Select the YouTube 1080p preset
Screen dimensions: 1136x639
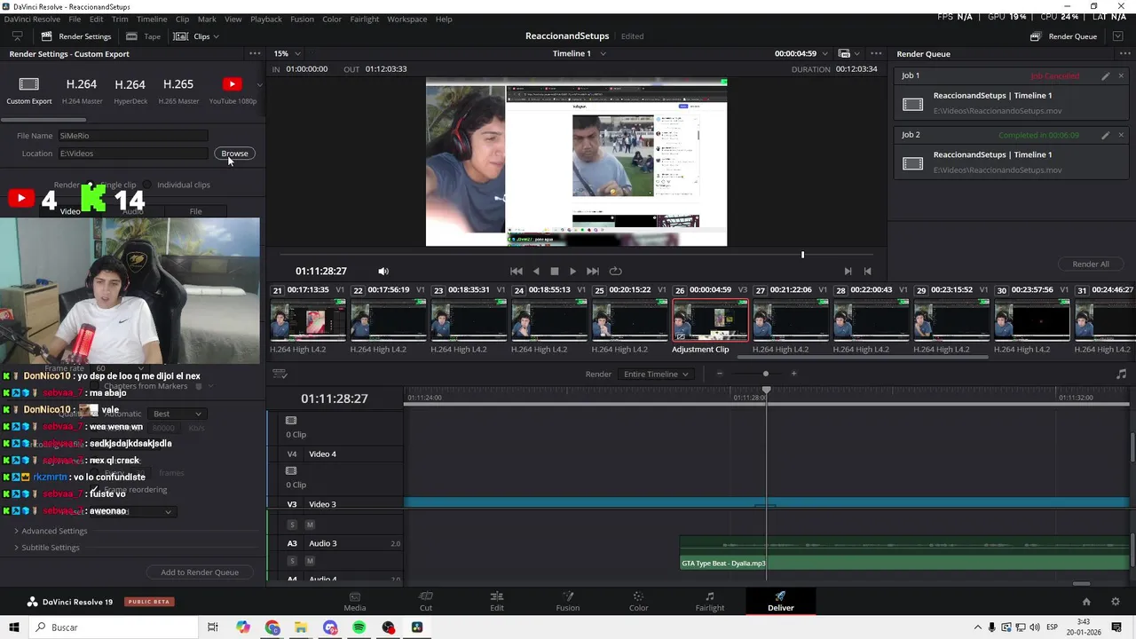coord(233,90)
